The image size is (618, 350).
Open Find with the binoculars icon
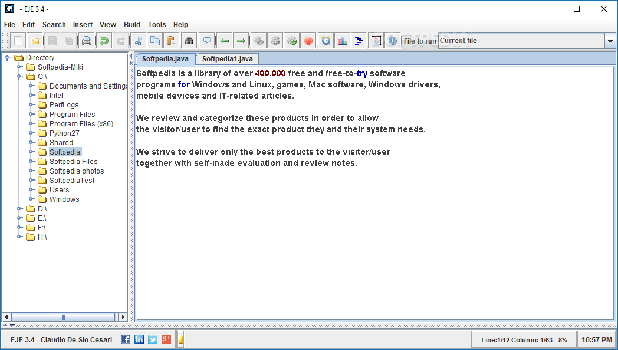click(x=189, y=41)
